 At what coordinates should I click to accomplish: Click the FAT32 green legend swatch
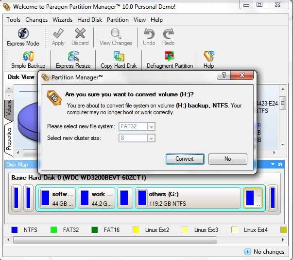click(53, 230)
